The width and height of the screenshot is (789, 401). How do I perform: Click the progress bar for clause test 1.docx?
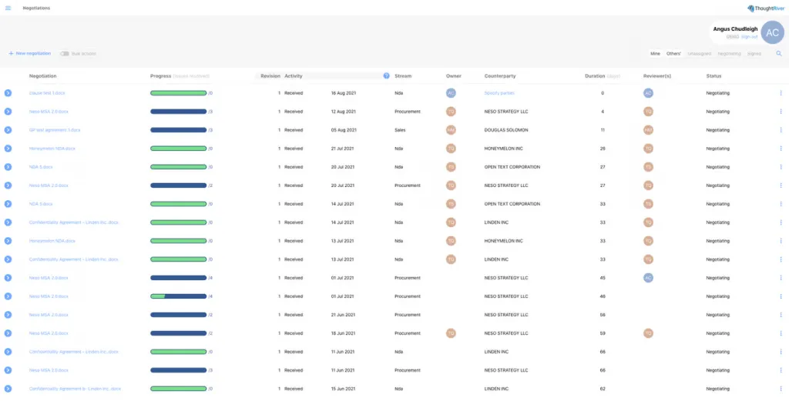click(178, 93)
